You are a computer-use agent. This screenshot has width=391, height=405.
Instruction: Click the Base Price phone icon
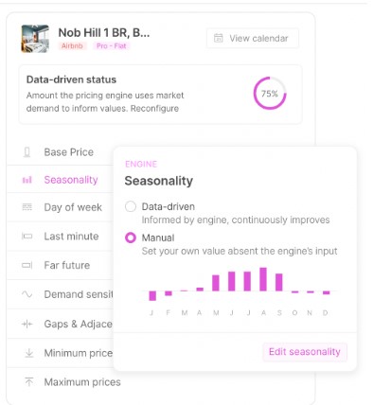tap(27, 152)
